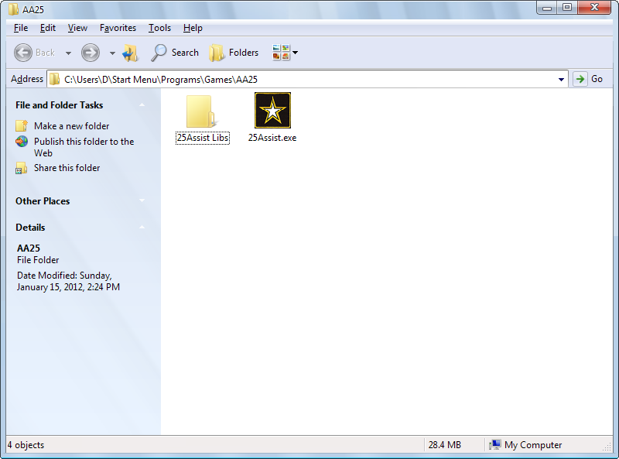Open the Tools menu
The image size is (619, 459).
[x=159, y=28]
